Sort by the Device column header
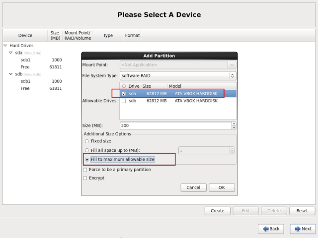This screenshot has width=318, height=238. [x=25, y=36]
